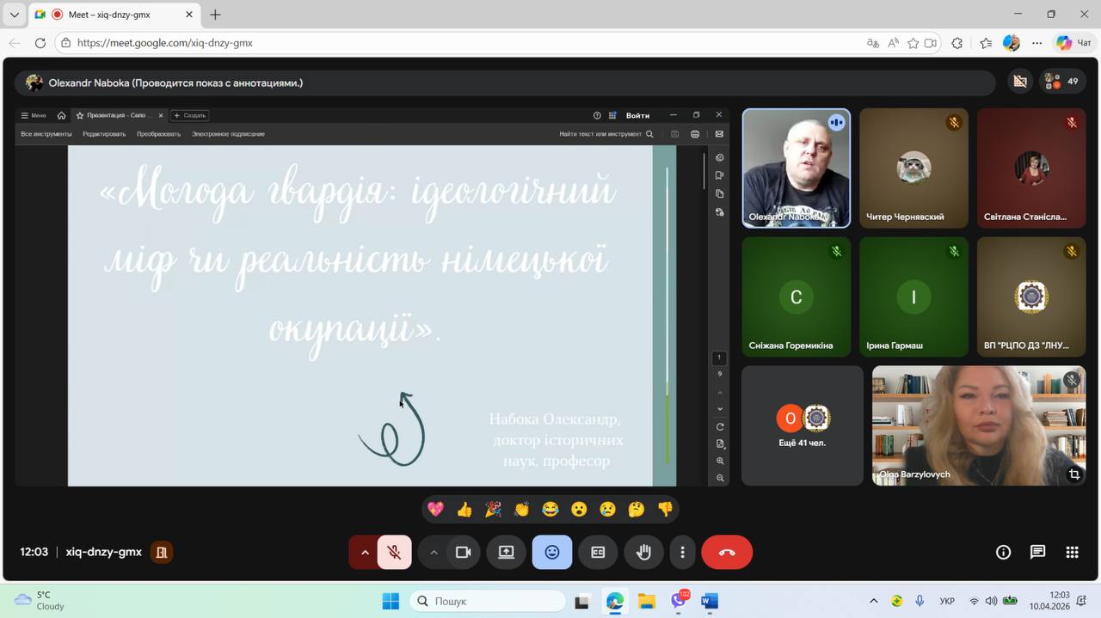Click the 'Ещё 41 чел.' participants tile

[x=802, y=425]
